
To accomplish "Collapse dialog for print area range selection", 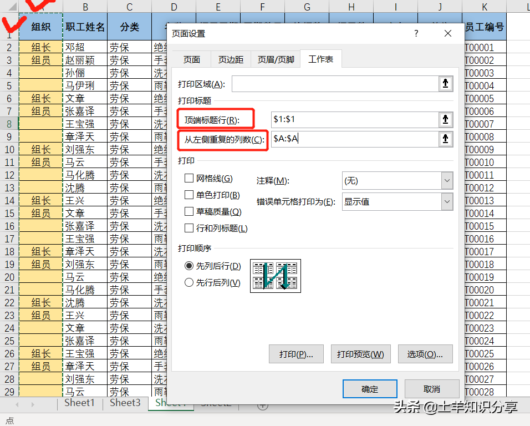I will 446,84.
